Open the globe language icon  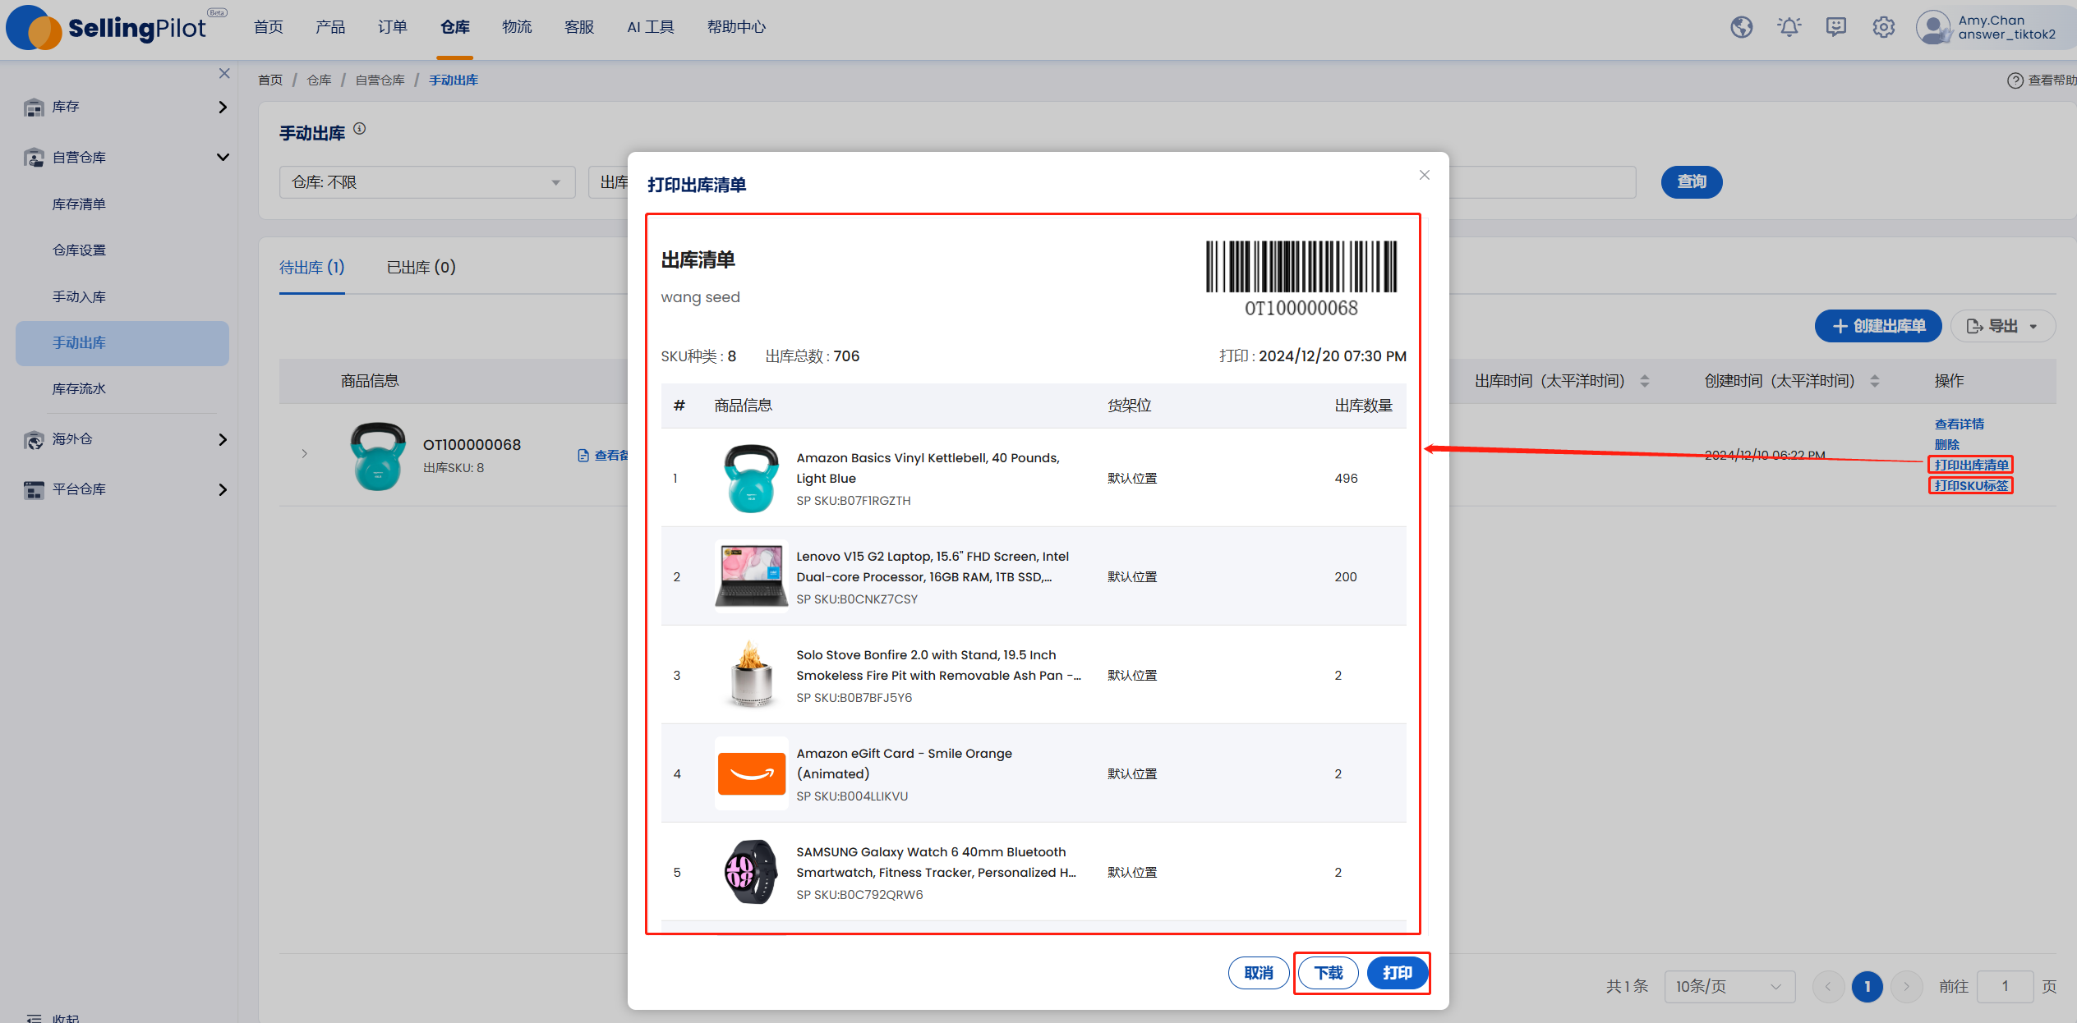pos(1741,27)
